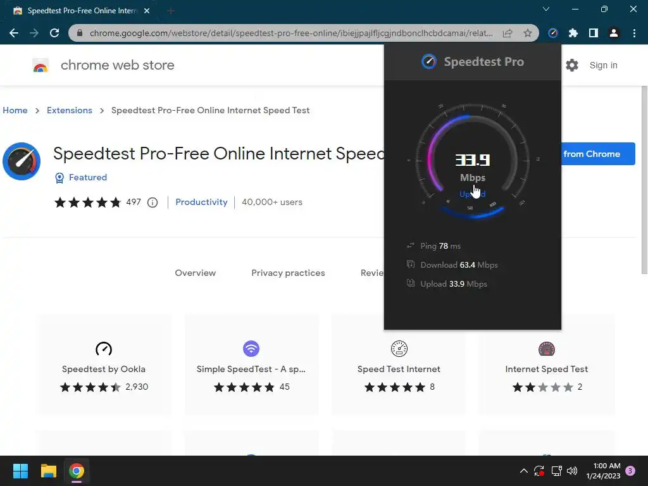Open the Chrome three-dot menu
The width and height of the screenshot is (648, 486).
click(x=634, y=33)
